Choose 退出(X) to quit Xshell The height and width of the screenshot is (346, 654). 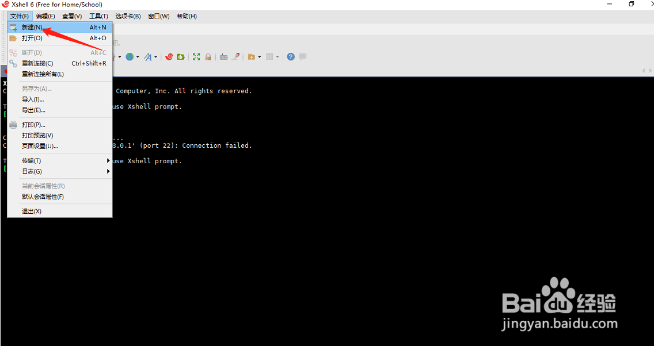60,212
